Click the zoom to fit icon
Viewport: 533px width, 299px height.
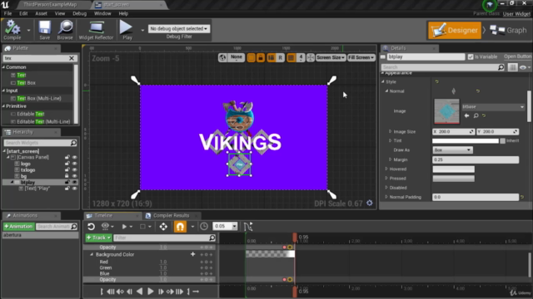pyautogui.click(x=311, y=57)
